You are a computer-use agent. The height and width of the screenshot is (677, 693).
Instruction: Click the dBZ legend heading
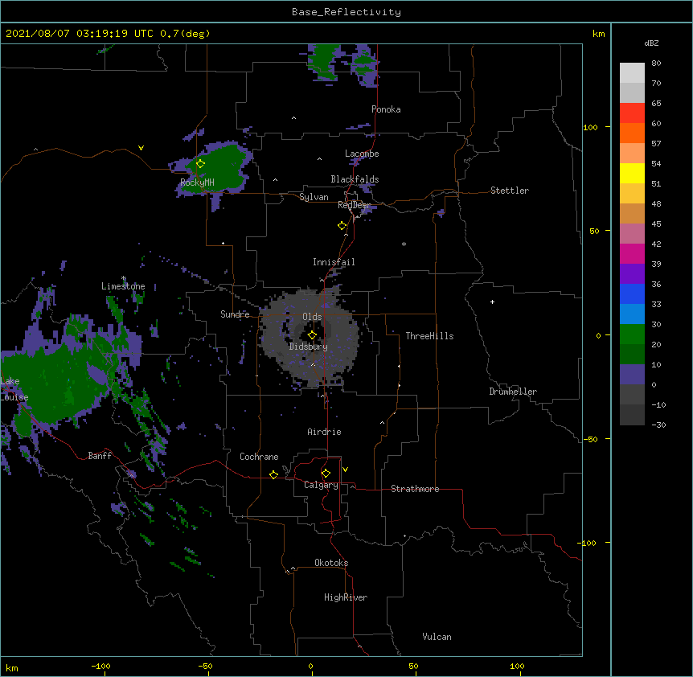coord(651,43)
